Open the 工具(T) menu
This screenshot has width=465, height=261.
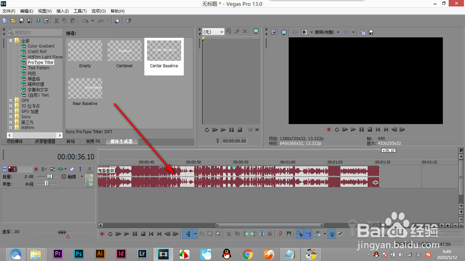pos(80,11)
